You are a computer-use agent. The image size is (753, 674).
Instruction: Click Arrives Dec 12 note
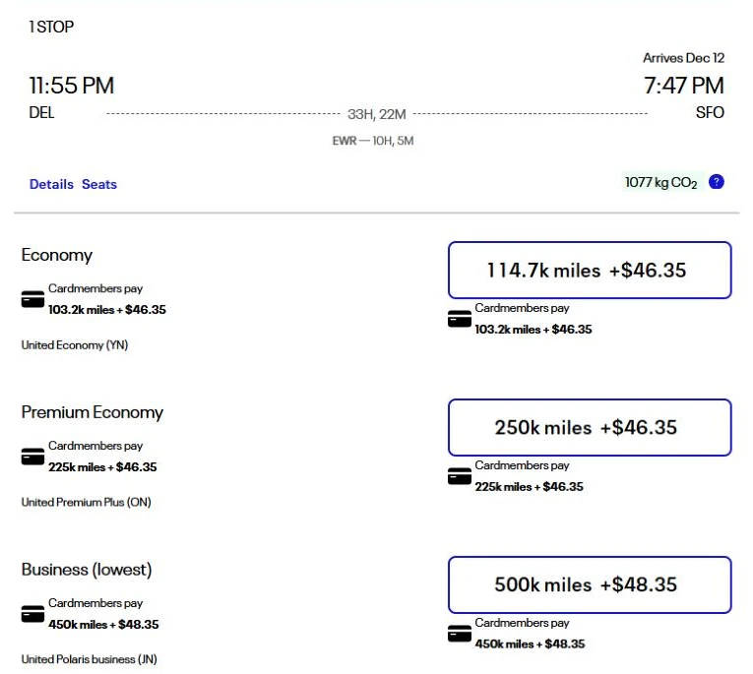[x=683, y=58]
